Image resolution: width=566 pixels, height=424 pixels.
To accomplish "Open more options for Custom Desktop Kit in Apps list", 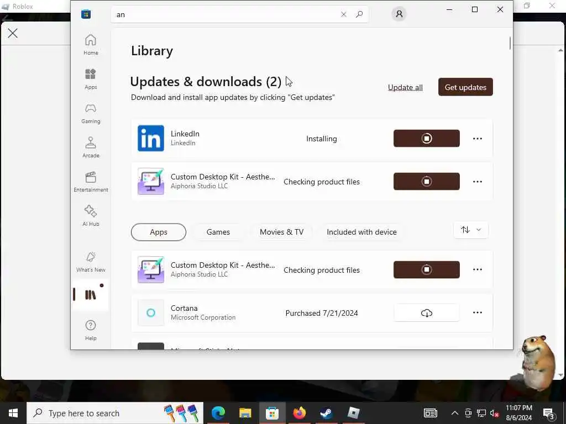I will [477, 269].
